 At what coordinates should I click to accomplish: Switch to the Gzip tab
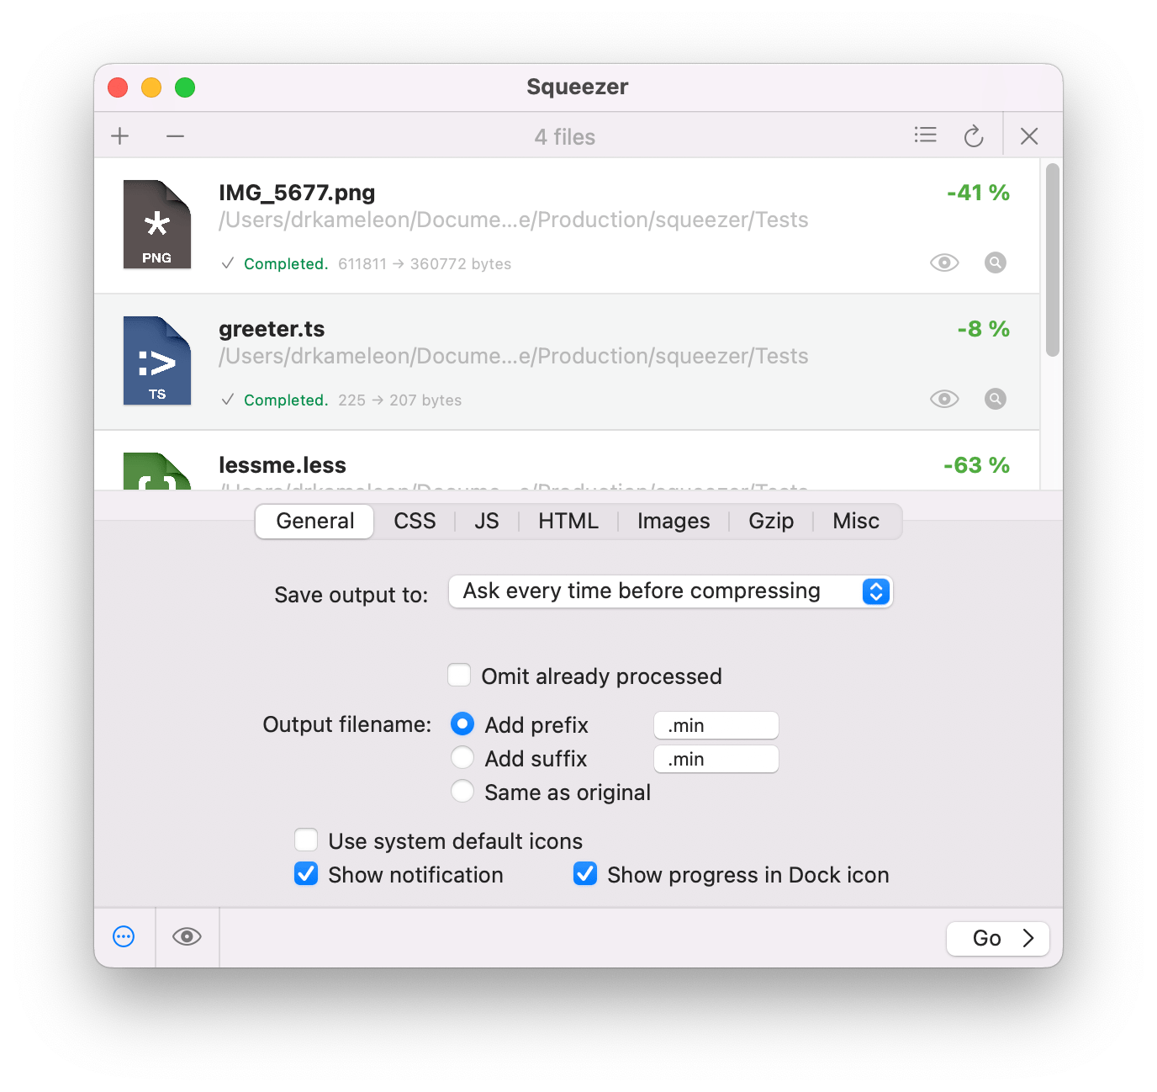coord(771,521)
